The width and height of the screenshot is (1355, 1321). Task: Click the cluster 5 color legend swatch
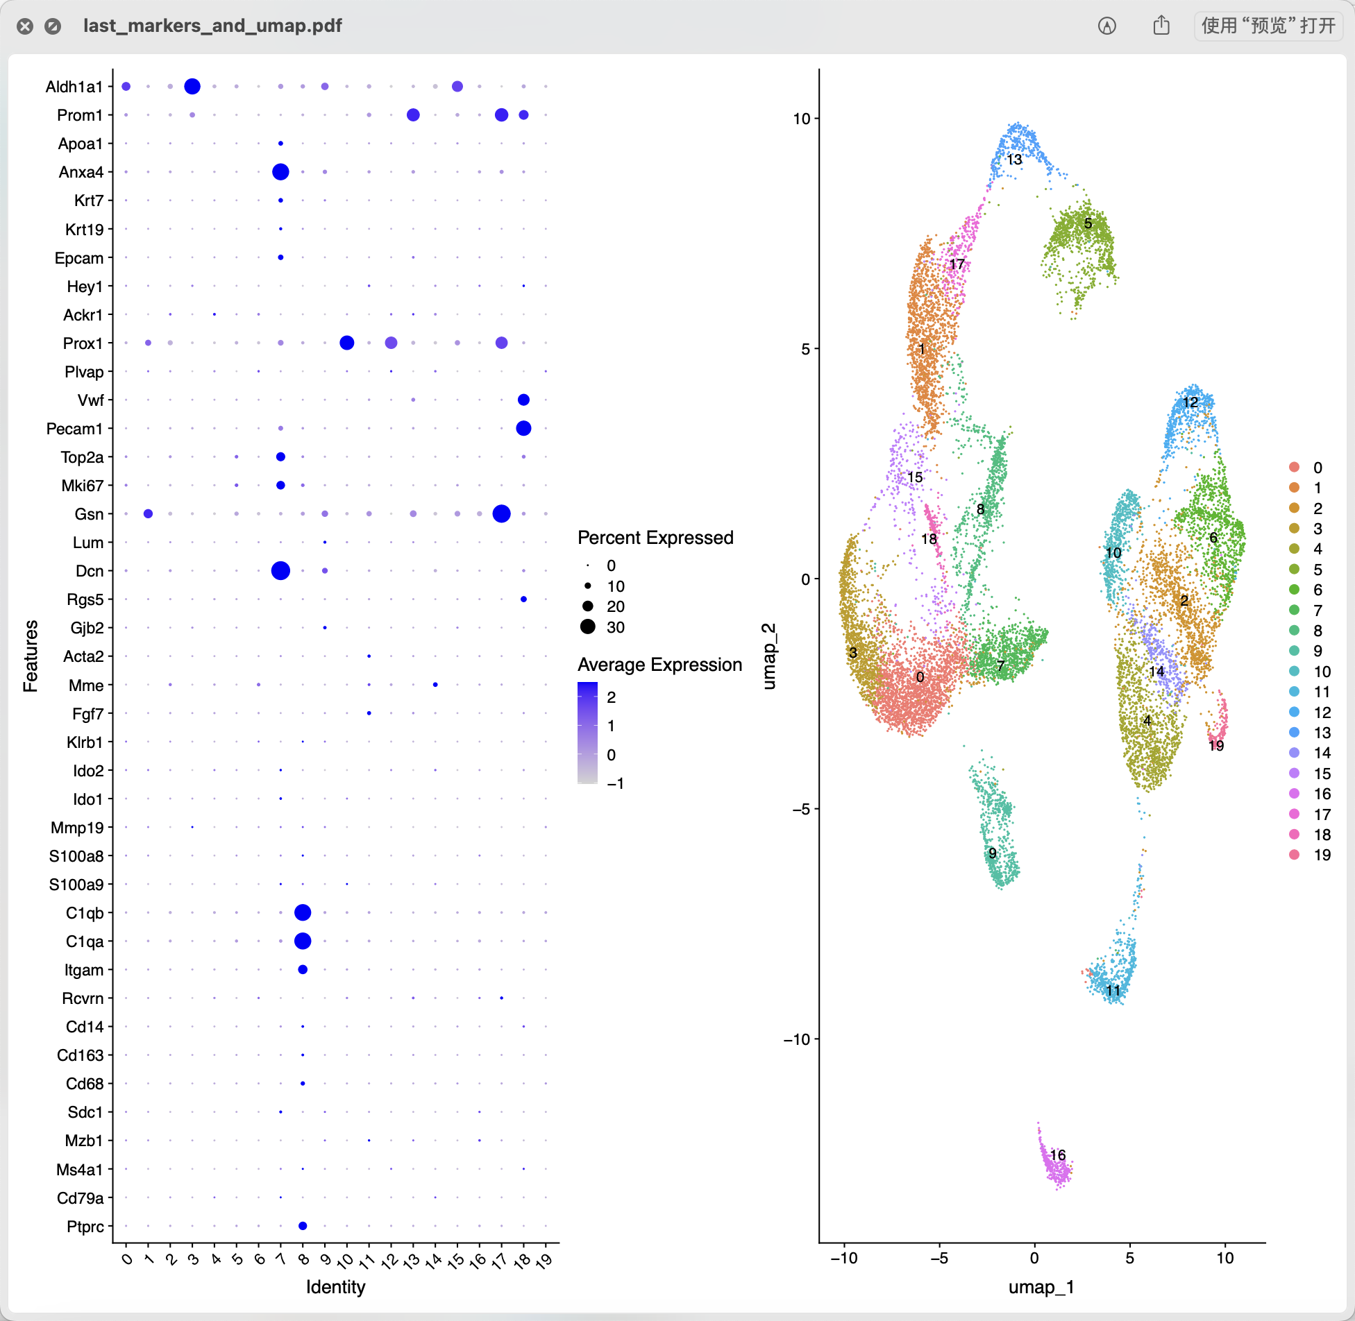point(1294,569)
